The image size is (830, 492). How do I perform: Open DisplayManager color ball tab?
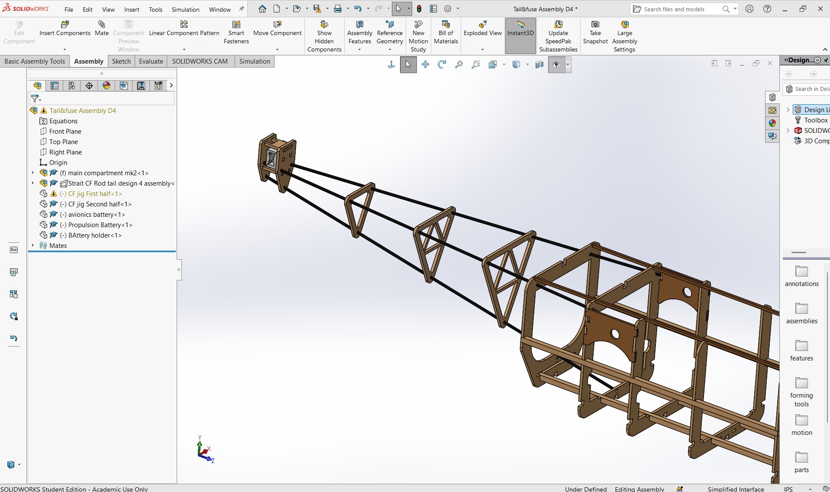[107, 86]
